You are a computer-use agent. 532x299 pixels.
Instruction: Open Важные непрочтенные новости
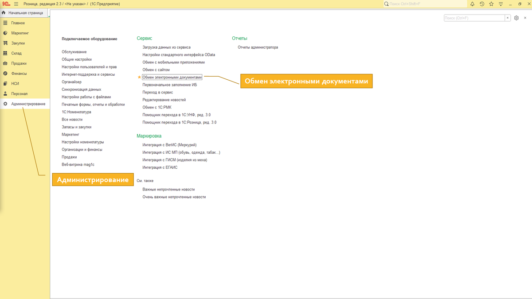(x=168, y=190)
